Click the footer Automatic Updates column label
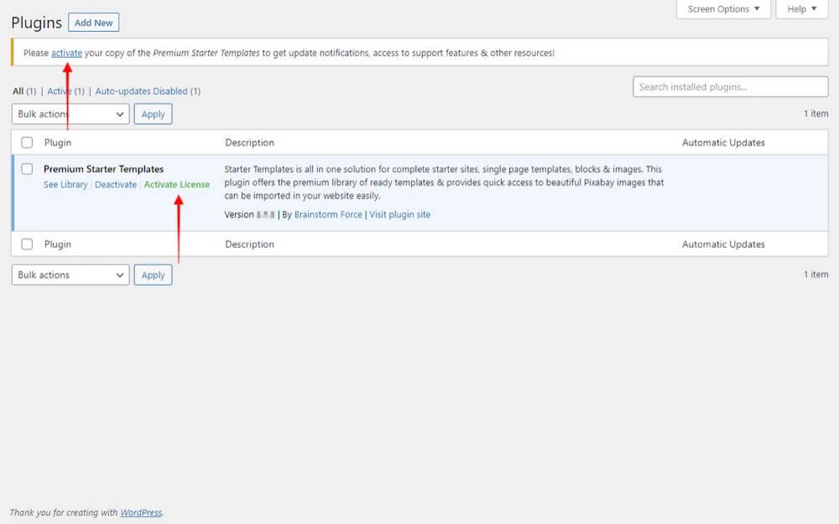839x524 pixels. [x=723, y=244]
